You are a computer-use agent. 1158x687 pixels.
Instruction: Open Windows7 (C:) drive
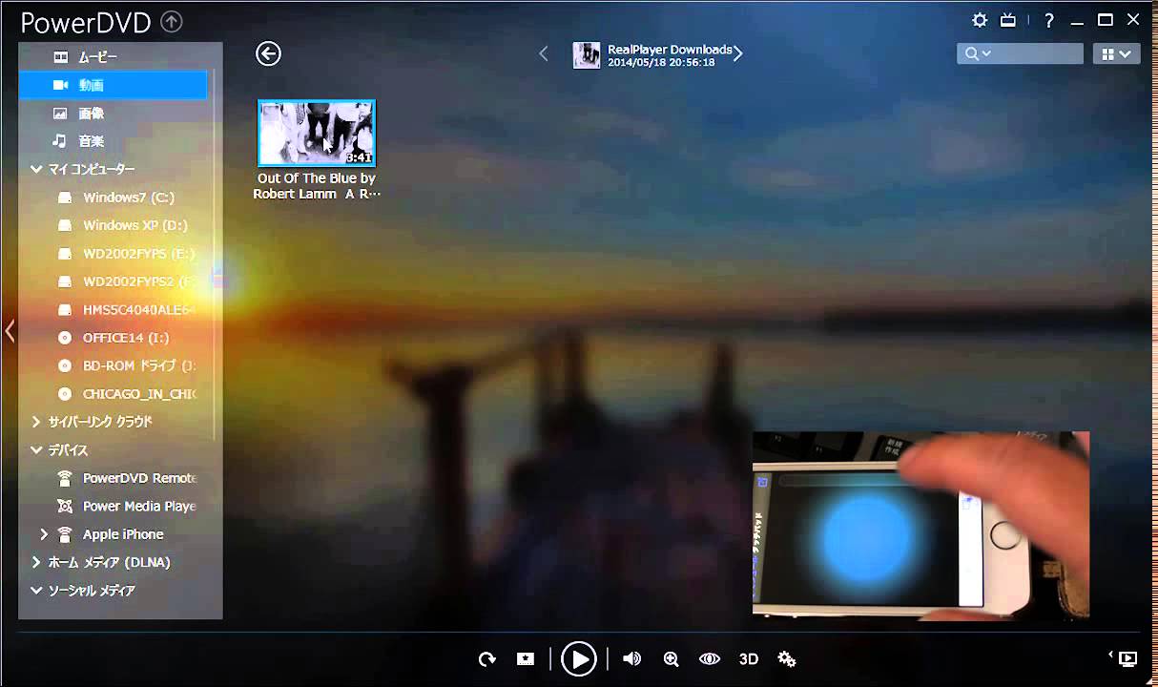coord(128,198)
